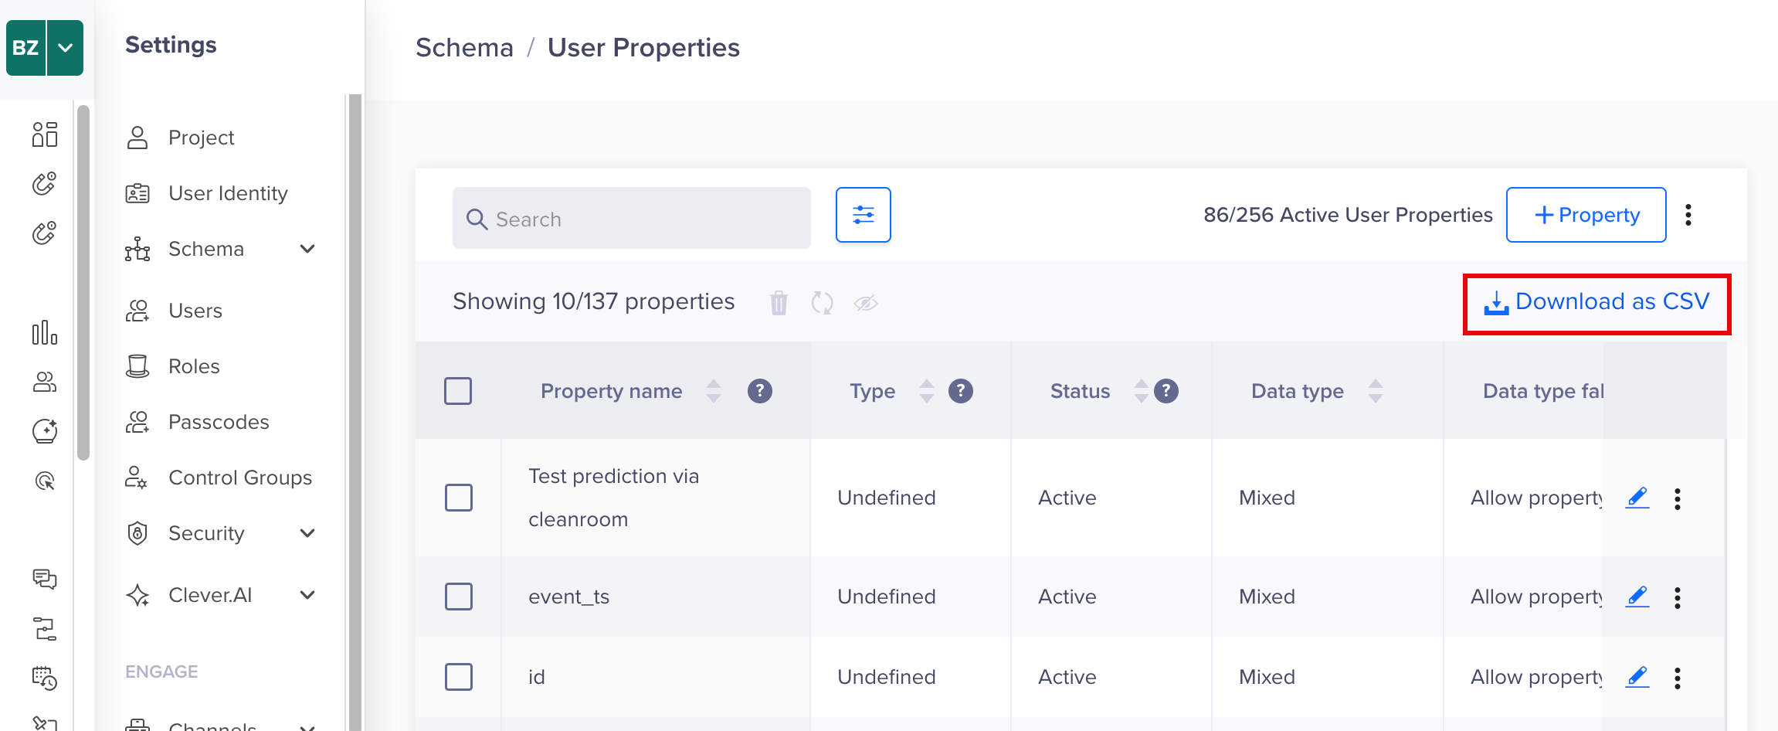
Task: Click the + Property button
Action: pyautogui.click(x=1586, y=215)
